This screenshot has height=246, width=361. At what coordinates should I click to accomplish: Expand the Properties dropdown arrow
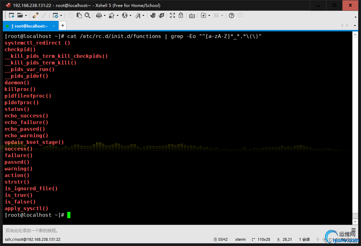point(61,15)
